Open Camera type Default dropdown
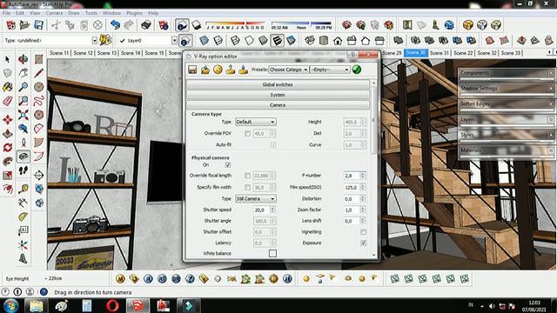Screen dimensions: 557x313 pos(255,122)
